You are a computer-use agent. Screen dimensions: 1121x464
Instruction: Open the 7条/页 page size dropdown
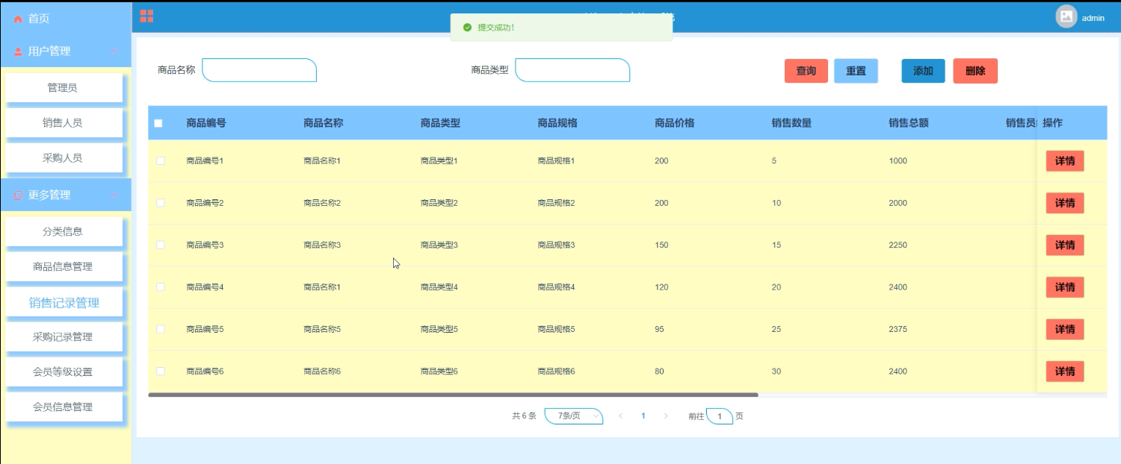[574, 416]
